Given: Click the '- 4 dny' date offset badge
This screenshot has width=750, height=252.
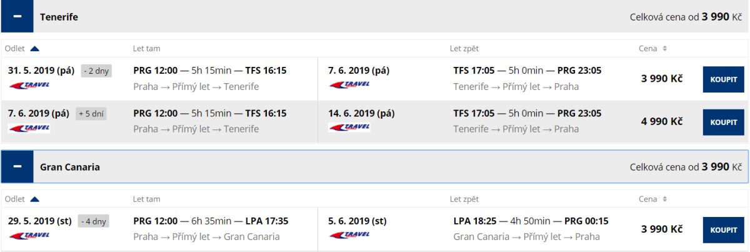Looking at the screenshot, I should [94, 221].
